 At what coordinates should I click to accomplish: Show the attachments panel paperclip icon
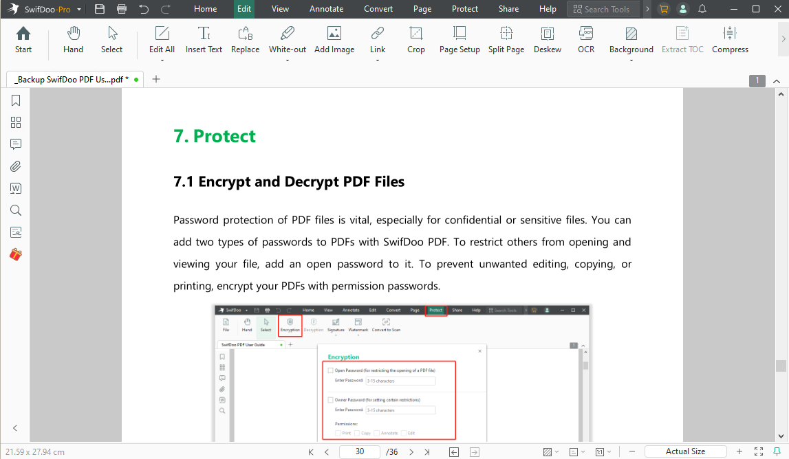pos(16,166)
